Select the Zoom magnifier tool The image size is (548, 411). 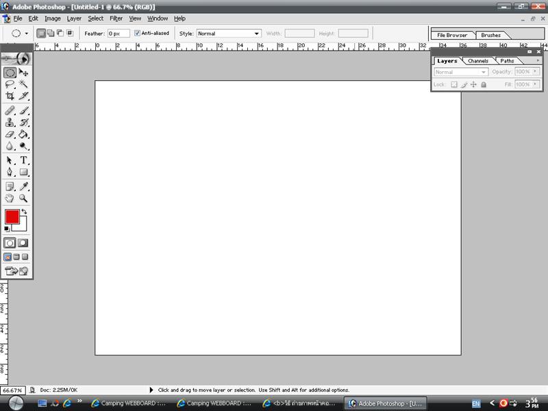point(23,199)
